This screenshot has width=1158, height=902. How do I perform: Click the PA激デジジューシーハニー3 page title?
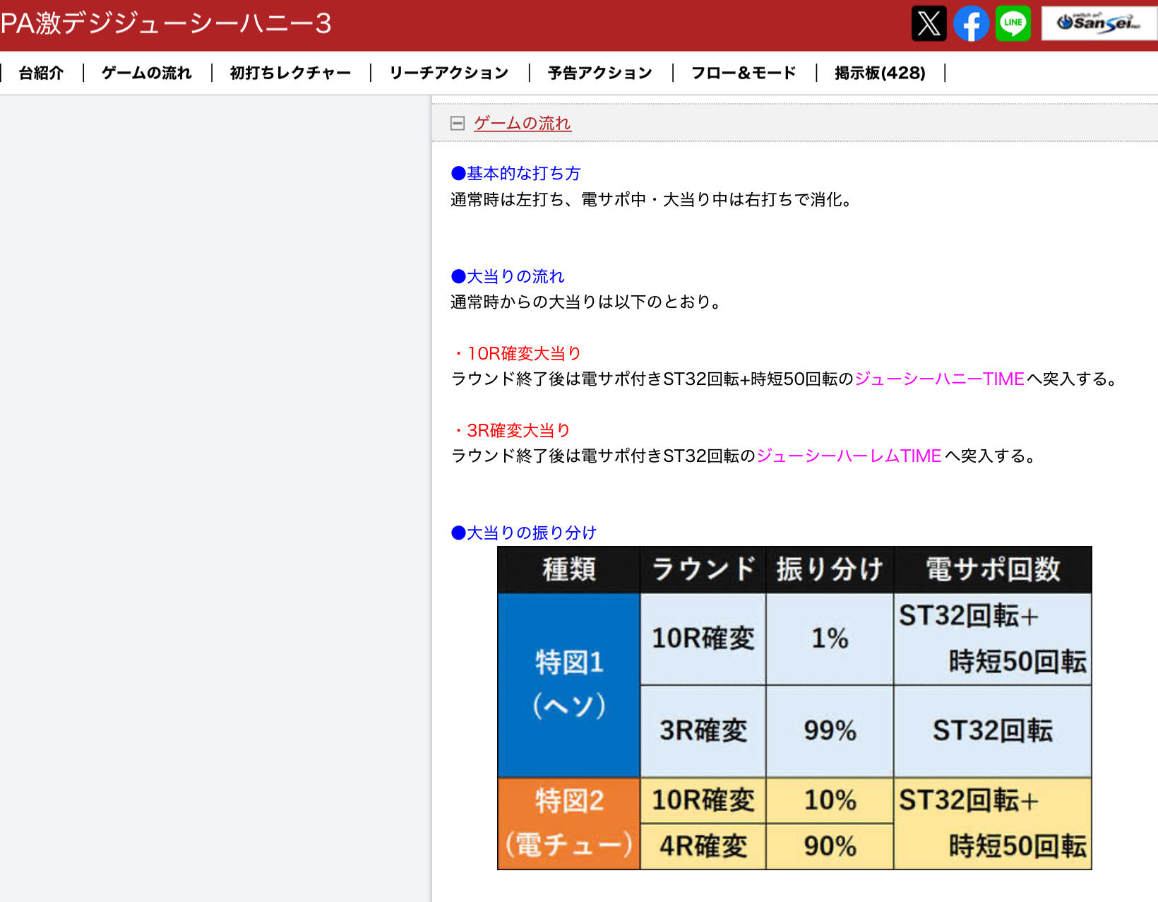coord(166,23)
